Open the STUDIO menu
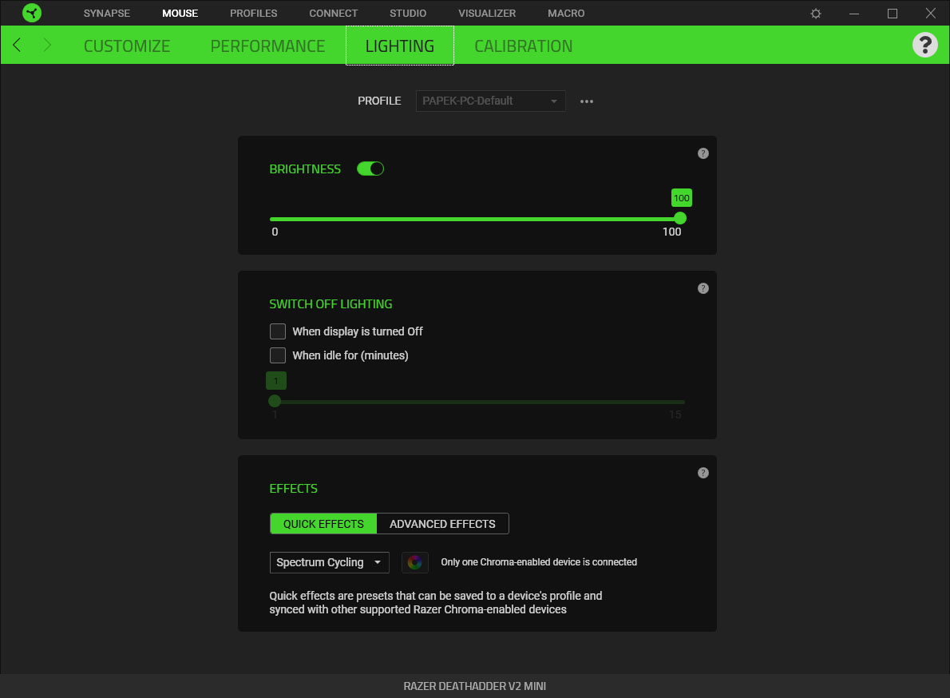Image resolution: width=950 pixels, height=698 pixels. pyautogui.click(x=408, y=14)
